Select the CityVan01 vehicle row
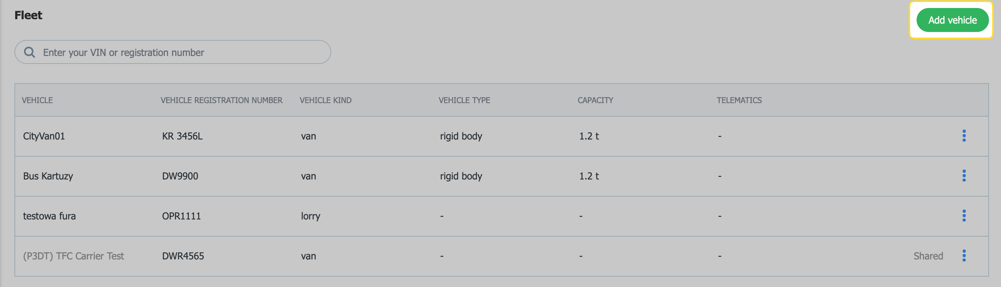This screenshot has width=1001, height=287. [x=44, y=136]
